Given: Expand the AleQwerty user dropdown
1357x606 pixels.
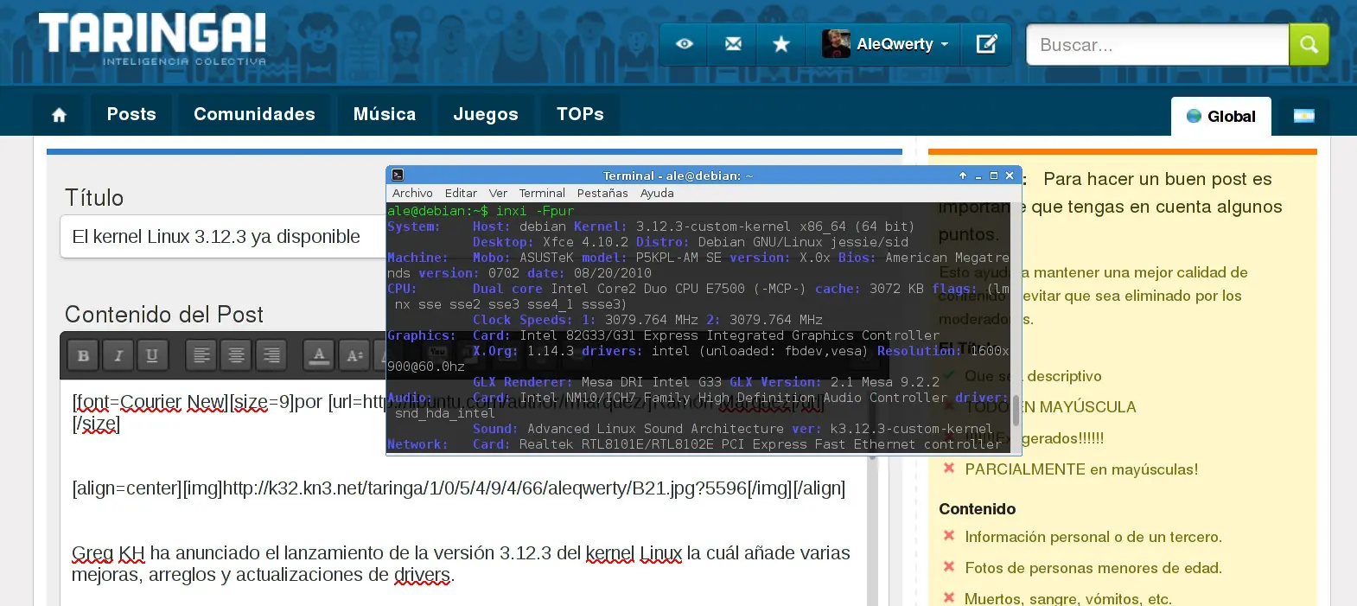Looking at the screenshot, I should click(x=944, y=44).
